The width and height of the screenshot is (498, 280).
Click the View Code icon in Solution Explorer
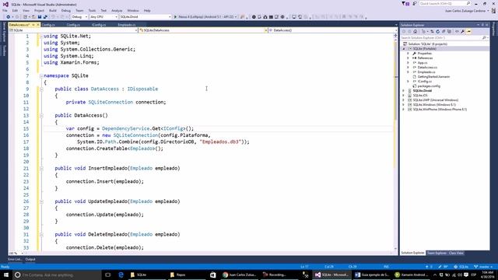[457, 31]
